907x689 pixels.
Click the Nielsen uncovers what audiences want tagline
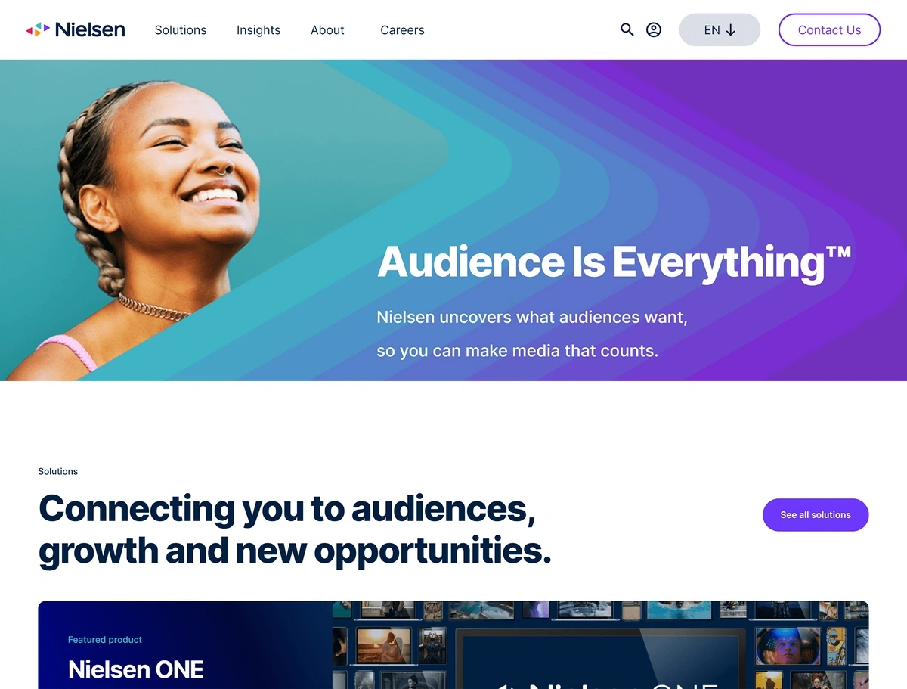(532, 318)
